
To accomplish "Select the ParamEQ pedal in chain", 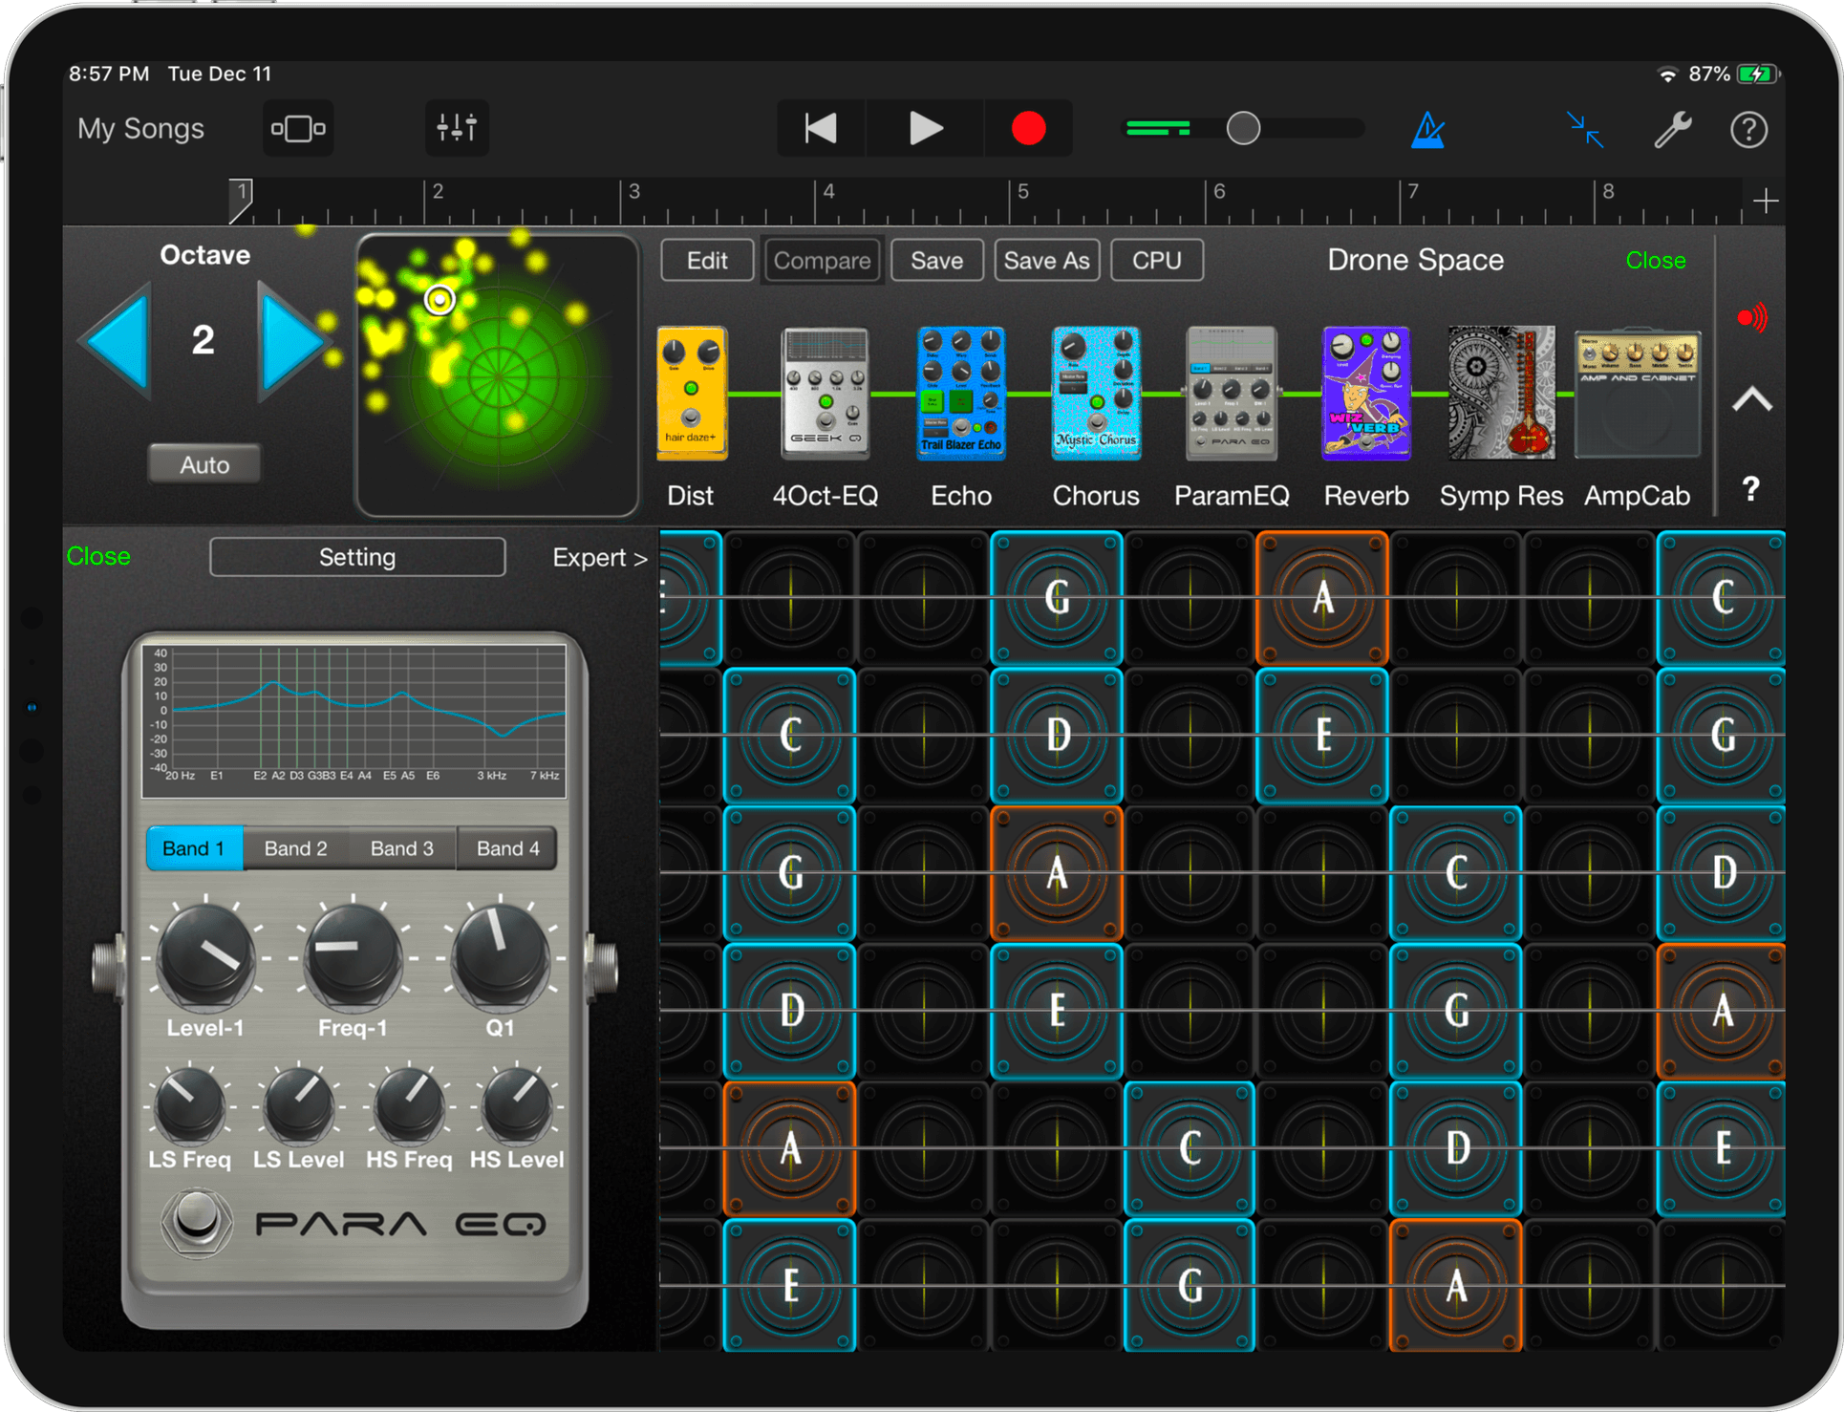I will (1232, 393).
